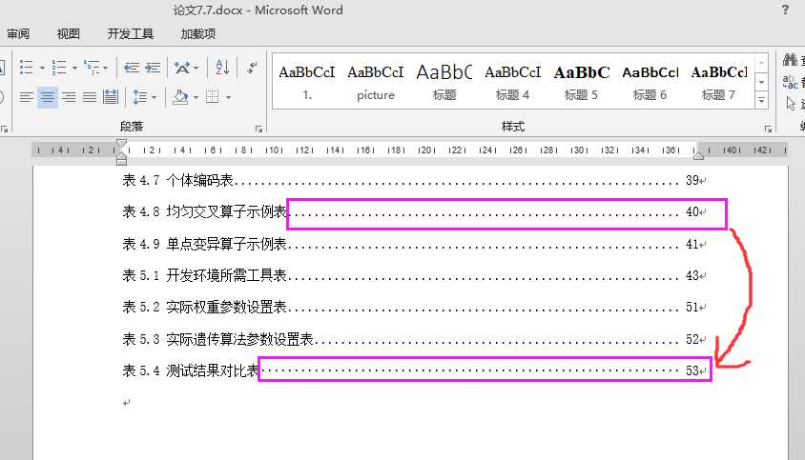This screenshot has height=460, width=805.
Task: Apply the 标题 style
Action: [444, 81]
